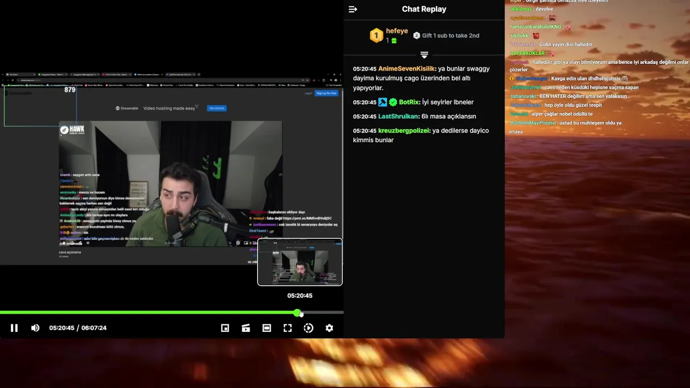Open BotRix username in chat replay
Image resolution: width=690 pixels, height=388 pixels.
pyautogui.click(x=409, y=102)
